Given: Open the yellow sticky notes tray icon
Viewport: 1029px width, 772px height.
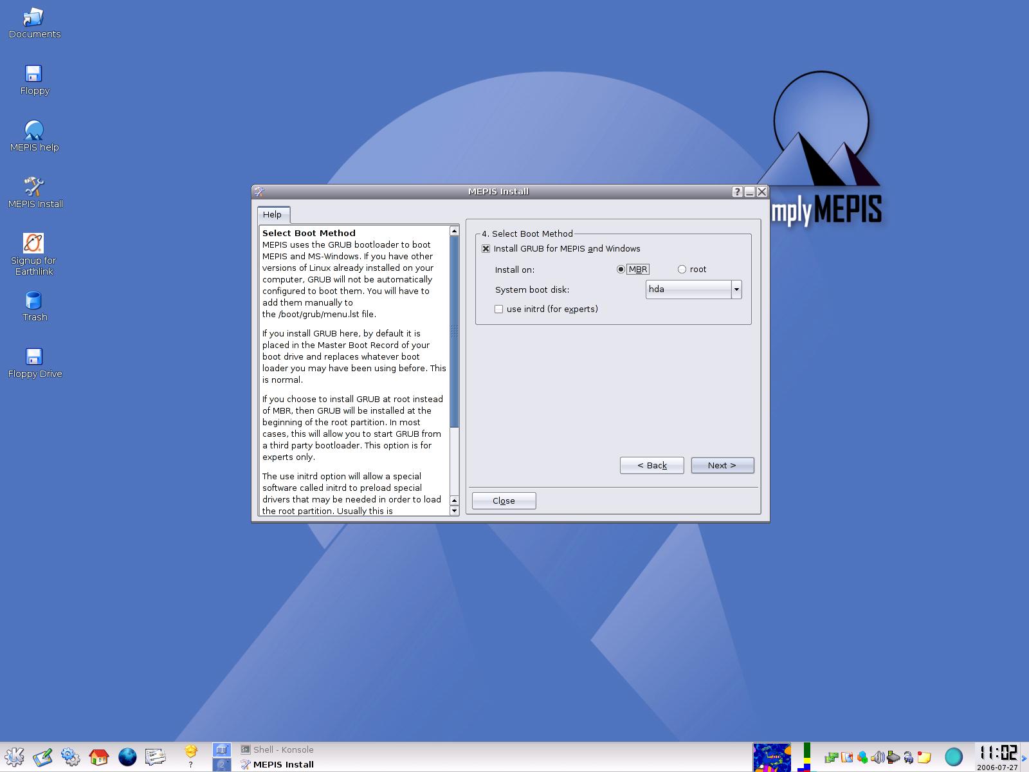Looking at the screenshot, I should [x=924, y=757].
